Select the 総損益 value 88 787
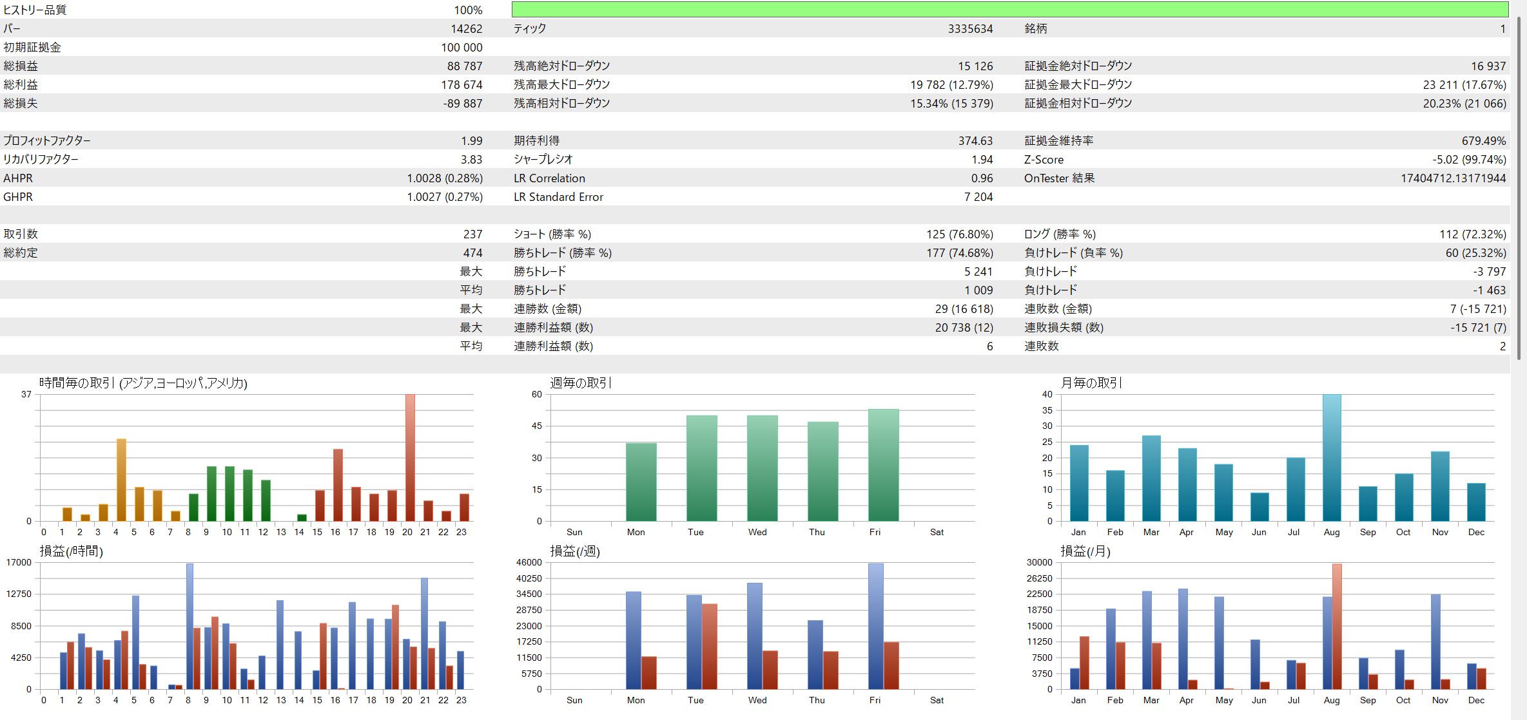 [464, 66]
